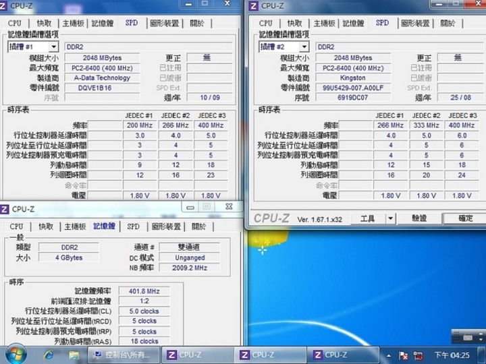This screenshot has height=364, width=486.
Task: Open CPU tab in slot #1 window
Action: pos(15,23)
